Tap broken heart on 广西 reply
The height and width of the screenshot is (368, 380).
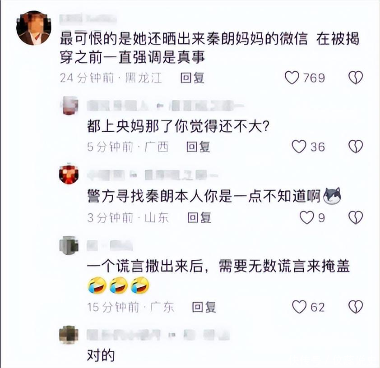[356, 147]
